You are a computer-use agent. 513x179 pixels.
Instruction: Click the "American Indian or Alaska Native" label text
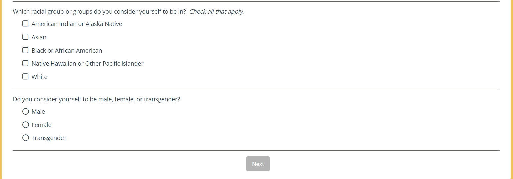77,24
